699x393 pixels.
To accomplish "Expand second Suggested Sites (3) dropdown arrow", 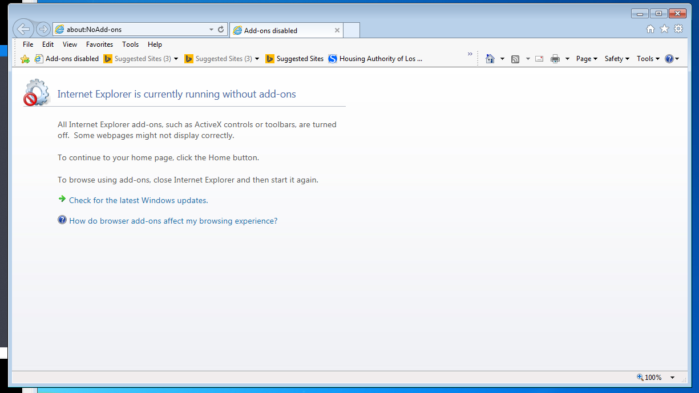I will [257, 59].
